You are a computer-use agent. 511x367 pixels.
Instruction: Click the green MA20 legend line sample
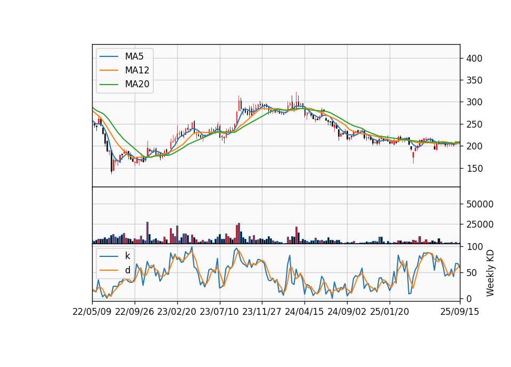pyautogui.click(x=109, y=84)
